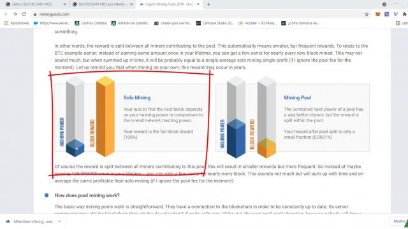Open the ¿Cómo funciona un... bookmark
Screen dimensions: 408x229
click(x=300, y=23)
